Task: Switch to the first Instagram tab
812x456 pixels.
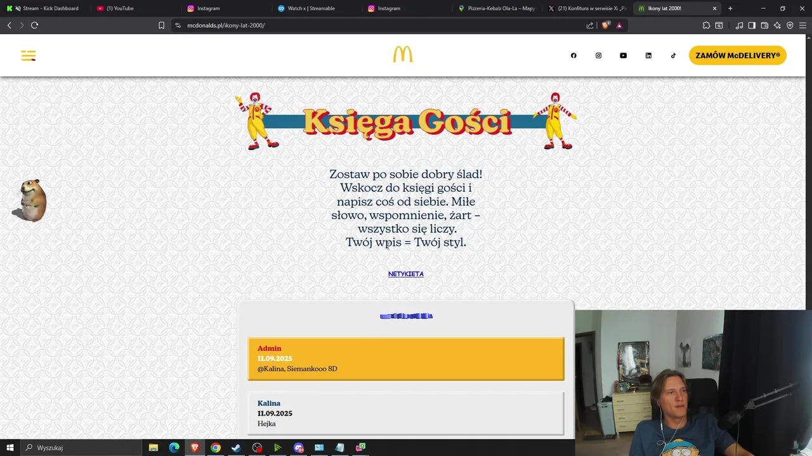Action: coord(226,8)
